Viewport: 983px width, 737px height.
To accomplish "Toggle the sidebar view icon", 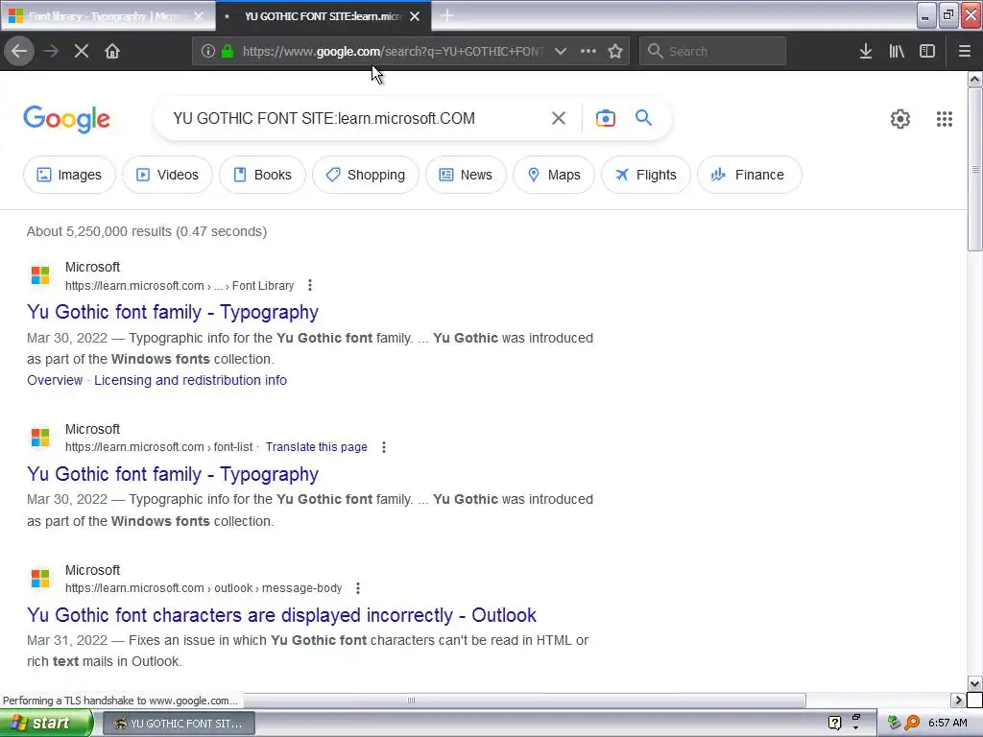I will (x=927, y=51).
